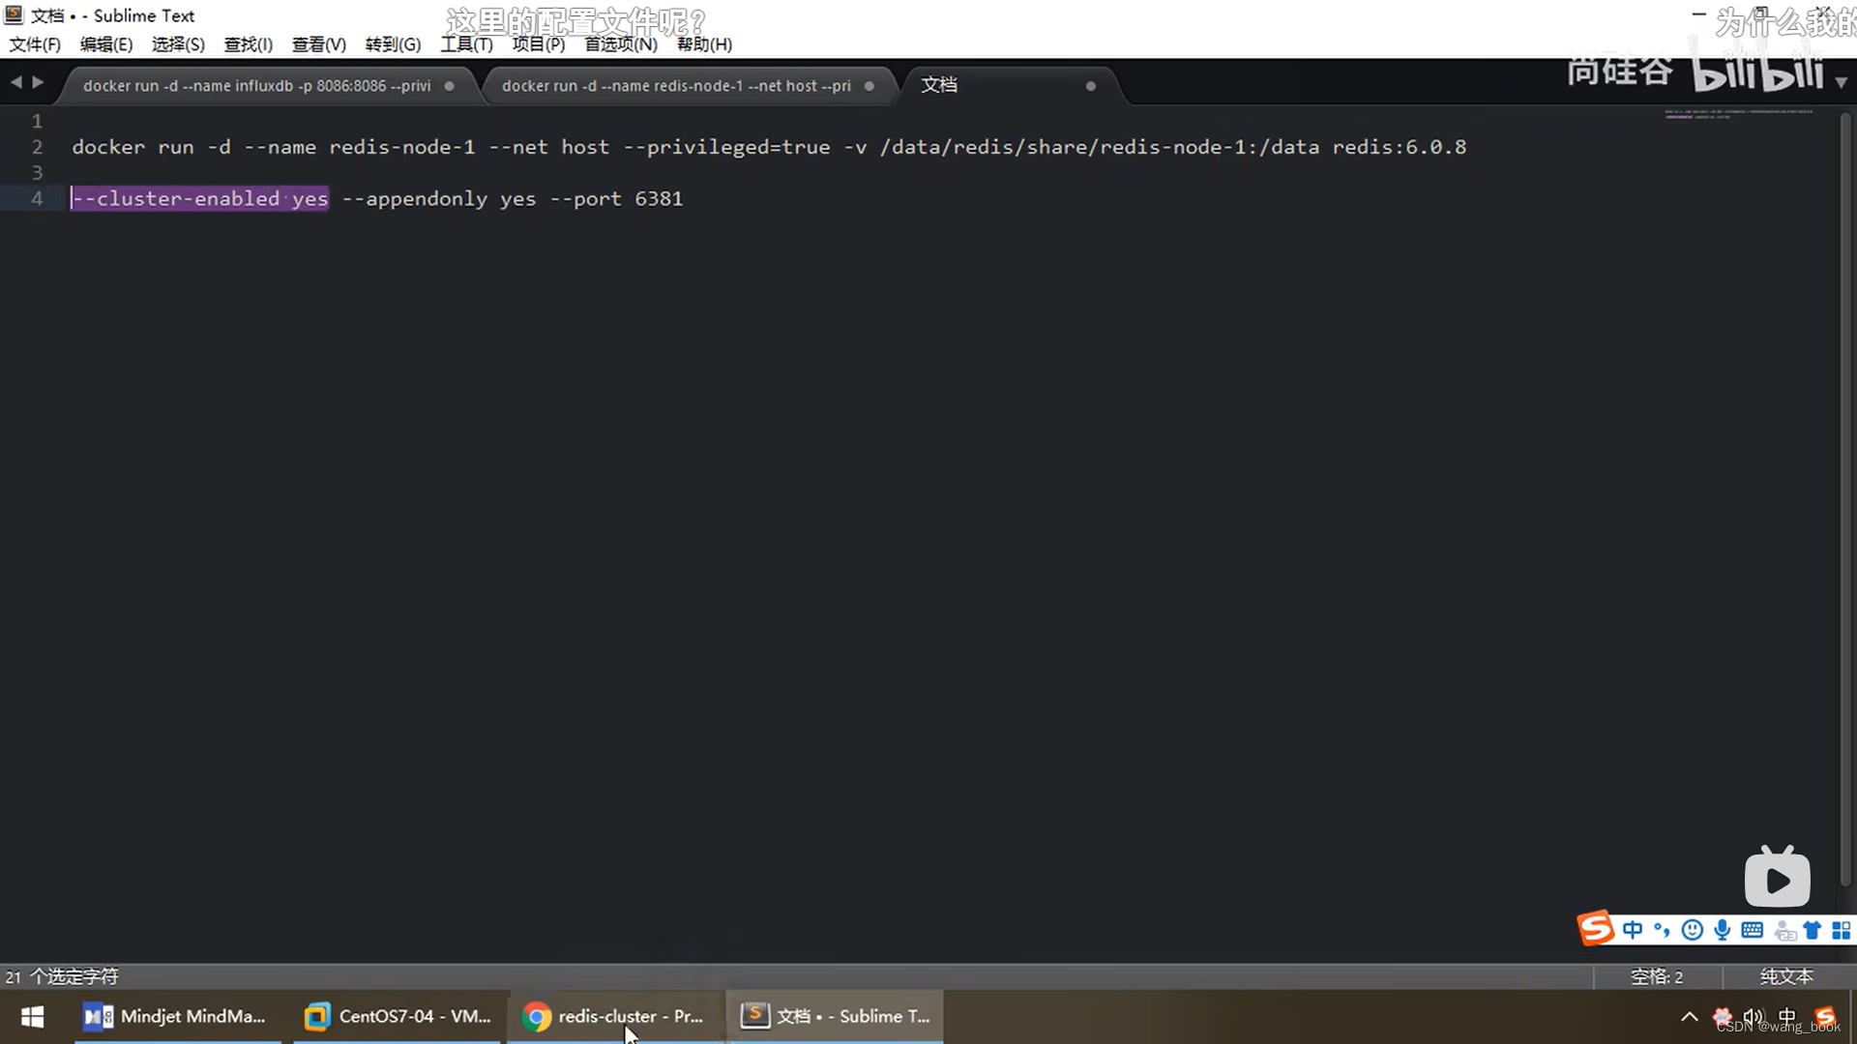Open the Sogou toolbox grid icon
Image resolution: width=1857 pixels, height=1044 pixels.
(x=1842, y=930)
